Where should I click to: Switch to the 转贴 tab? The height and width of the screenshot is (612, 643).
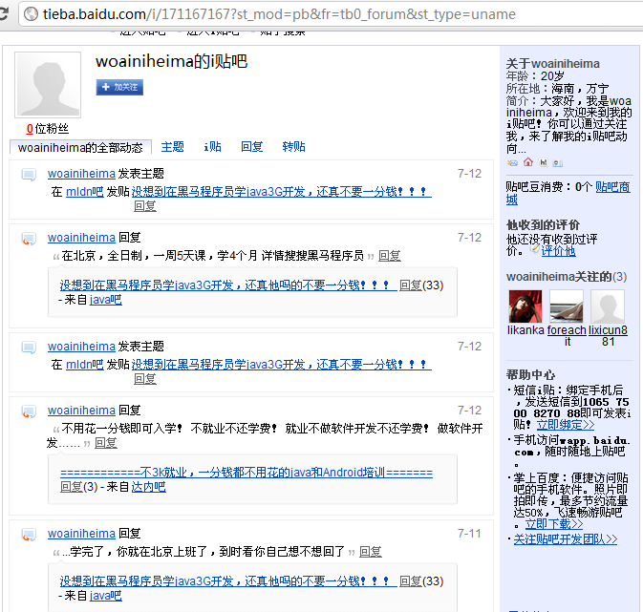pos(293,147)
